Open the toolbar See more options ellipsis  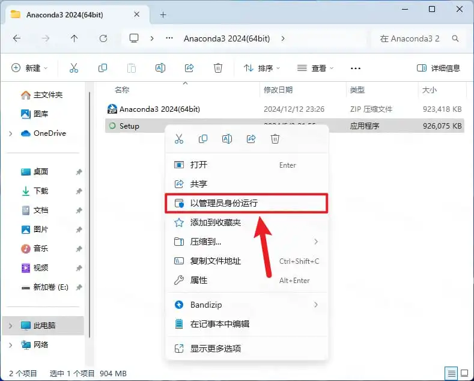[356, 69]
